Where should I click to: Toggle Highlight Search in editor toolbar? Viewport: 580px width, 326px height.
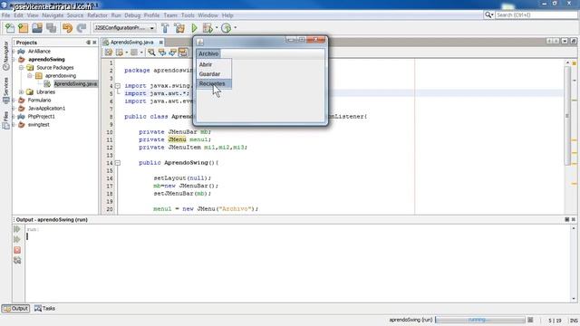click(183, 53)
